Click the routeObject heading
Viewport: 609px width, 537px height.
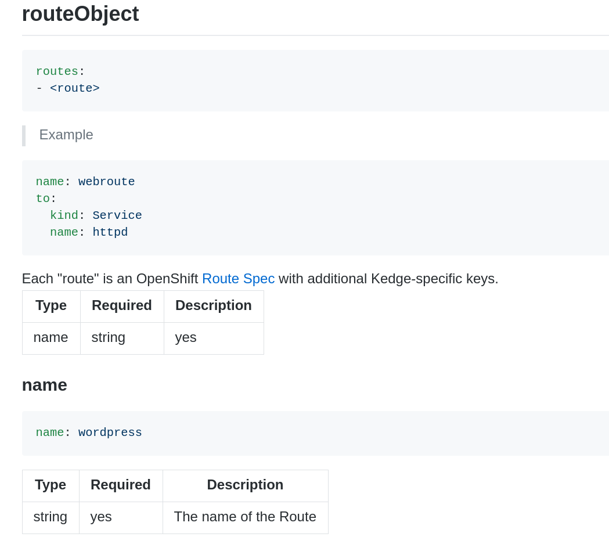tap(80, 14)
